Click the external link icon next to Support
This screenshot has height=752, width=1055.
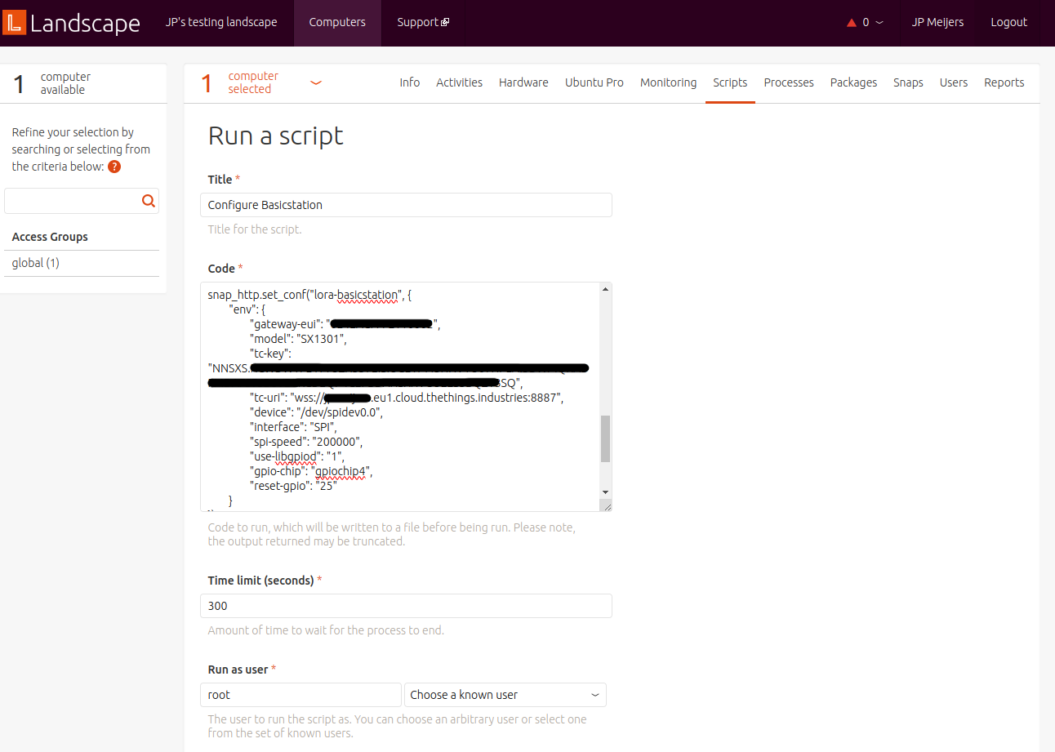pyautogui.click(x=446, y=22)
